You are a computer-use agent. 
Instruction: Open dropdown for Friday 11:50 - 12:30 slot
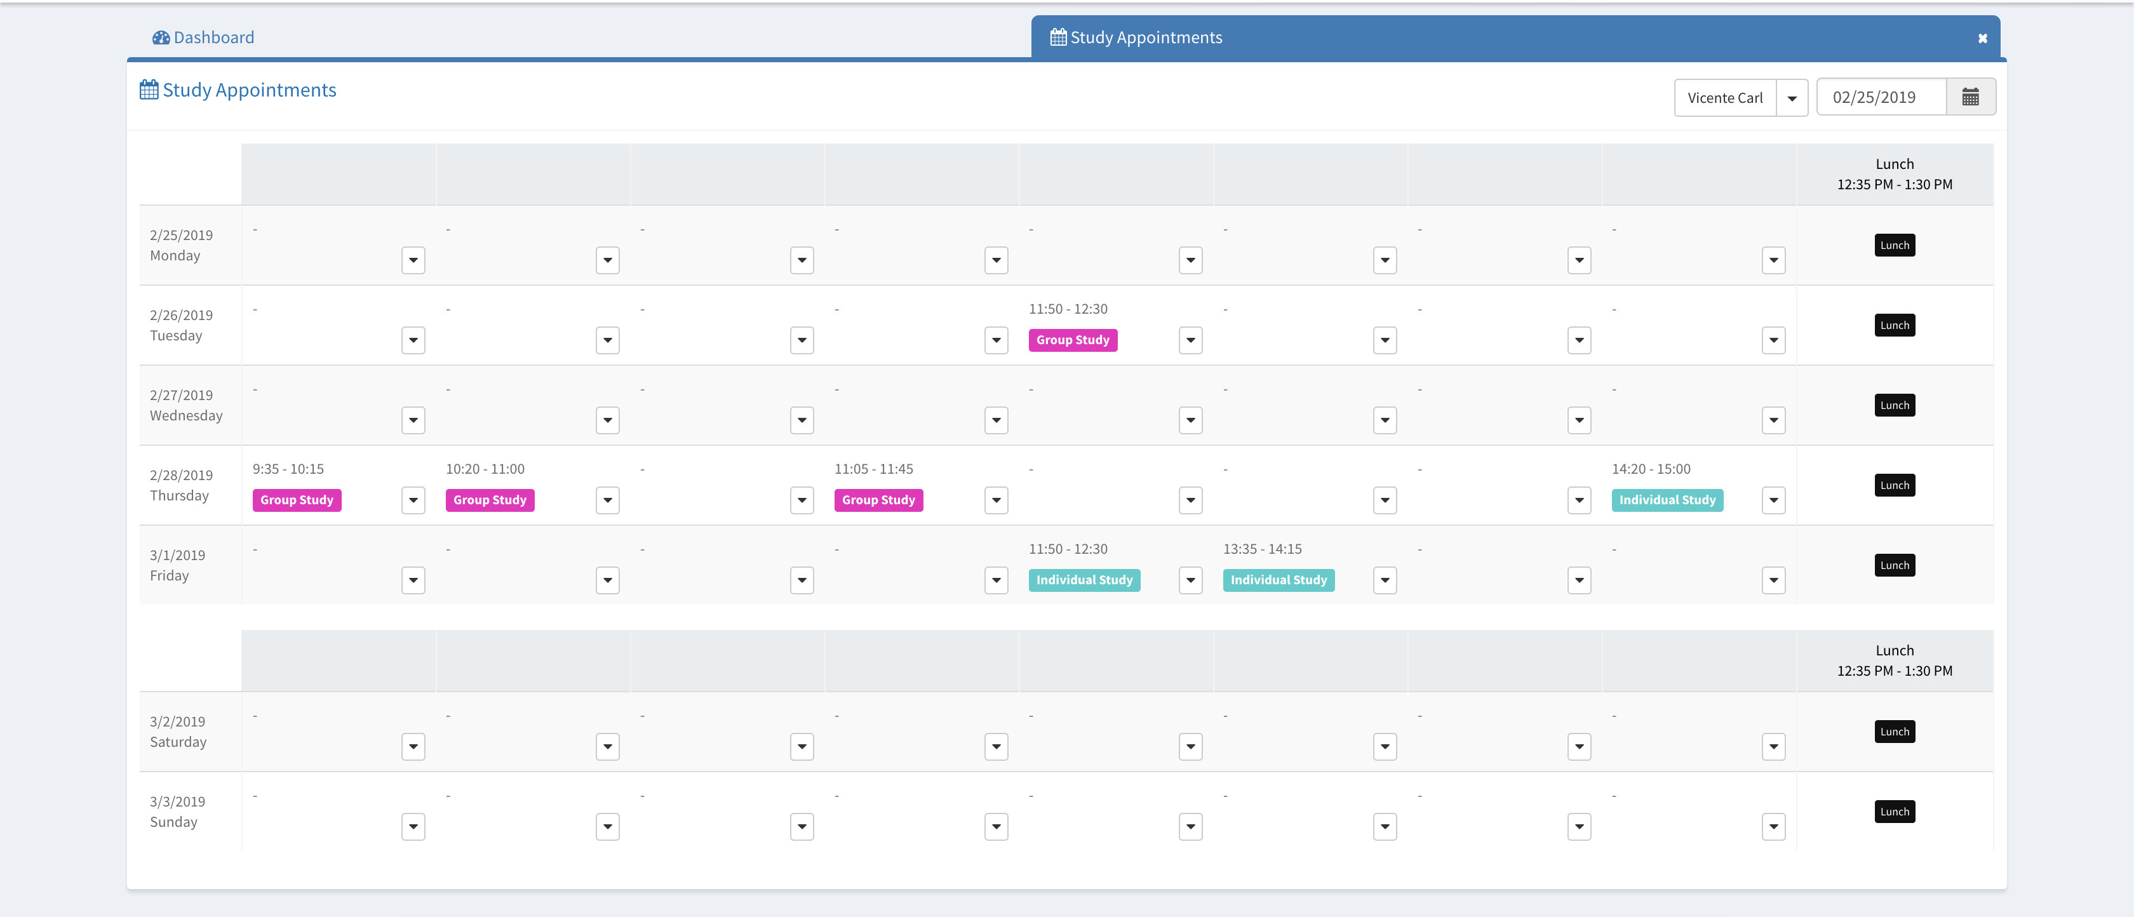(1190, 580)
